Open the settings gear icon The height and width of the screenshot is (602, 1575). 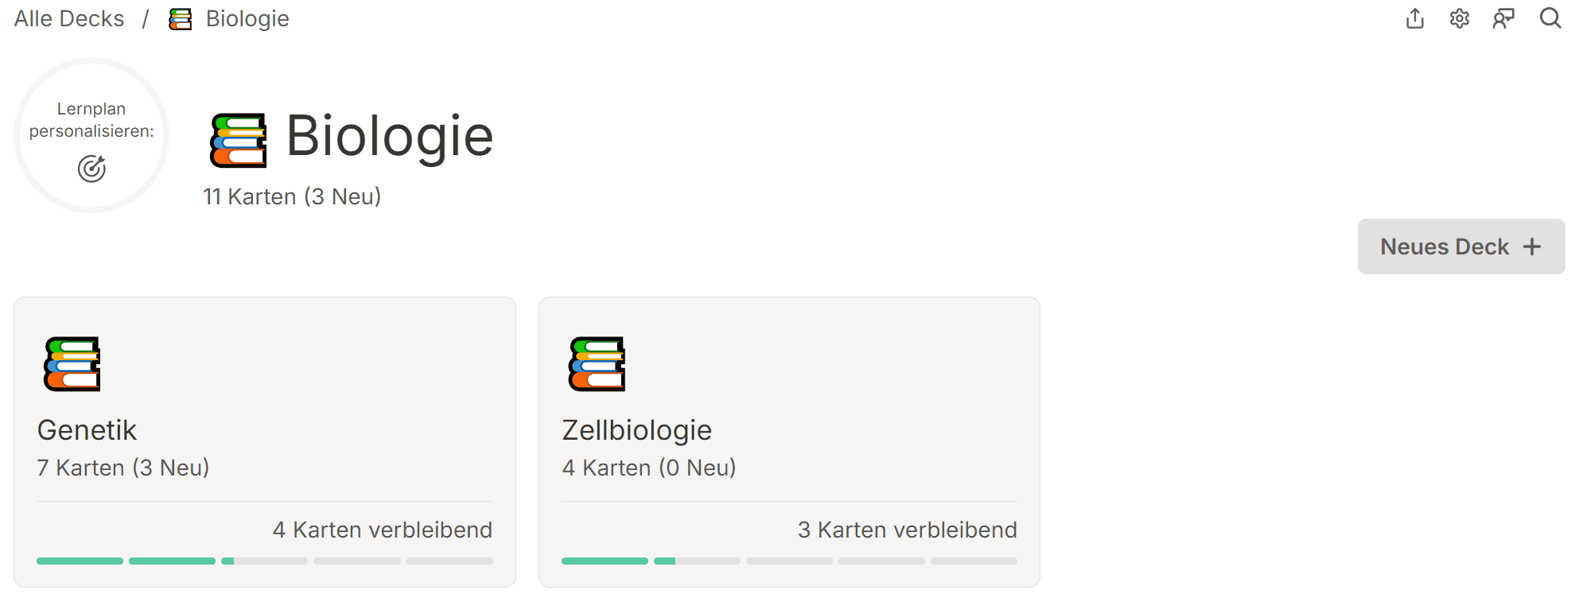coord(1460,18)
